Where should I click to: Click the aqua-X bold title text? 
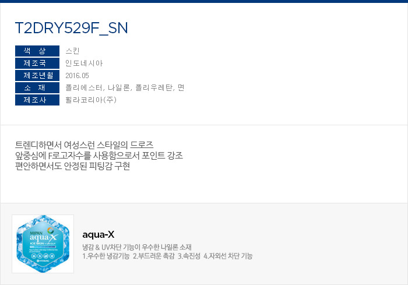(99, 234)
